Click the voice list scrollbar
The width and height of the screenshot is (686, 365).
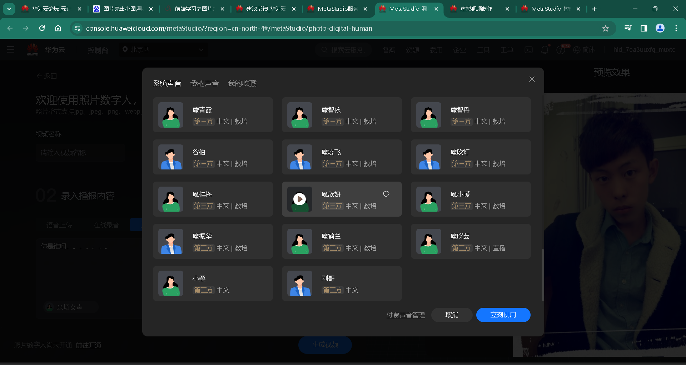[542, 275]
